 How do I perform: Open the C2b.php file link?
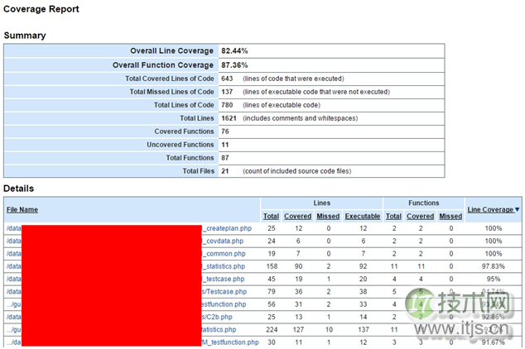[x=217, y=317]
